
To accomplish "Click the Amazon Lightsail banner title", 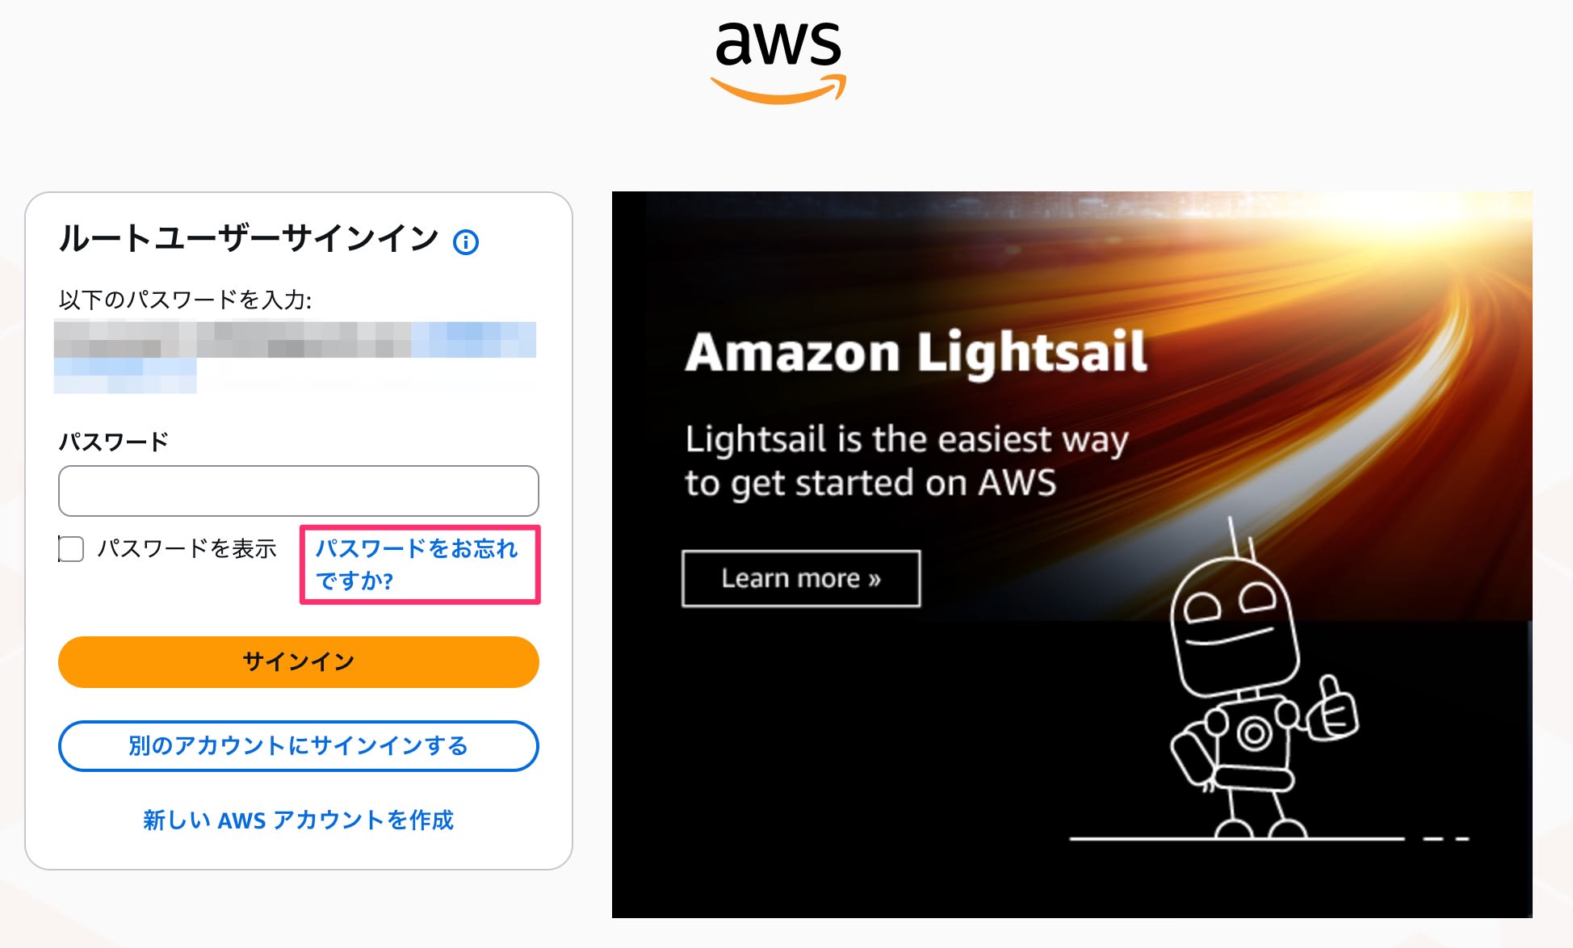I will pos(917,352).
